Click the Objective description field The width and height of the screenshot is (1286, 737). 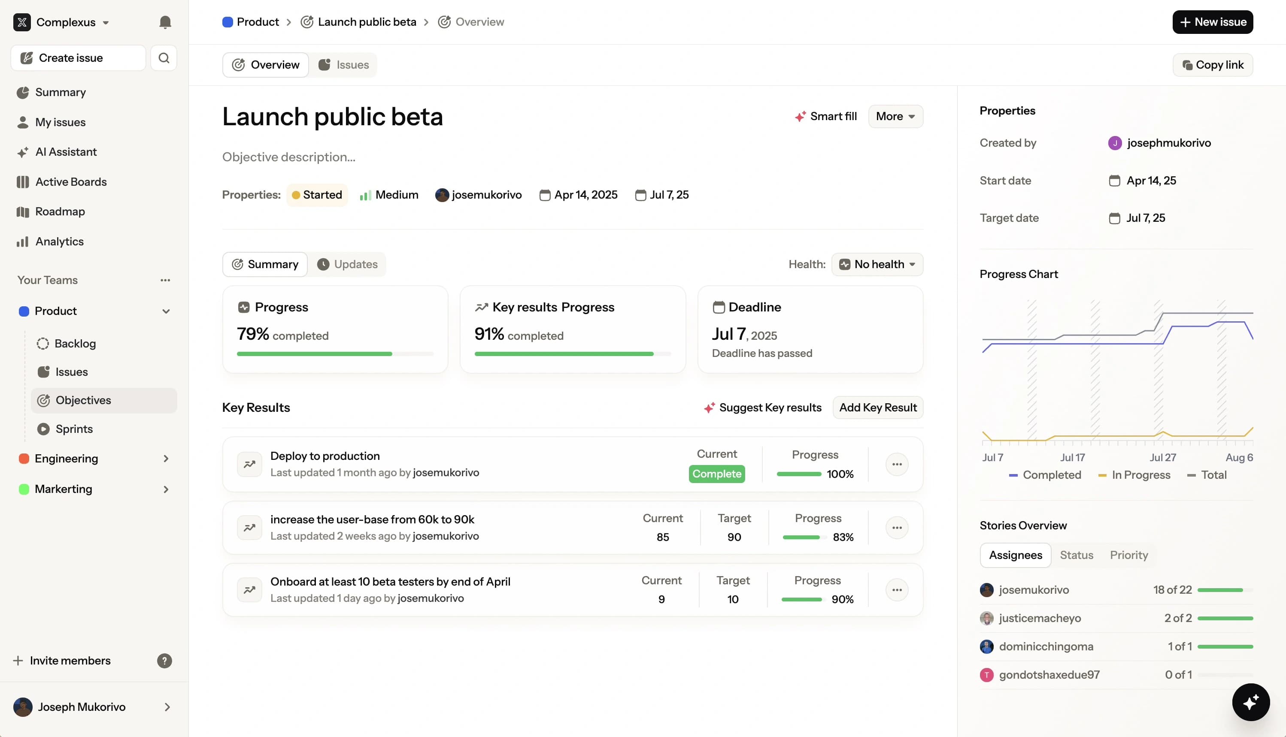click(289, 157)
